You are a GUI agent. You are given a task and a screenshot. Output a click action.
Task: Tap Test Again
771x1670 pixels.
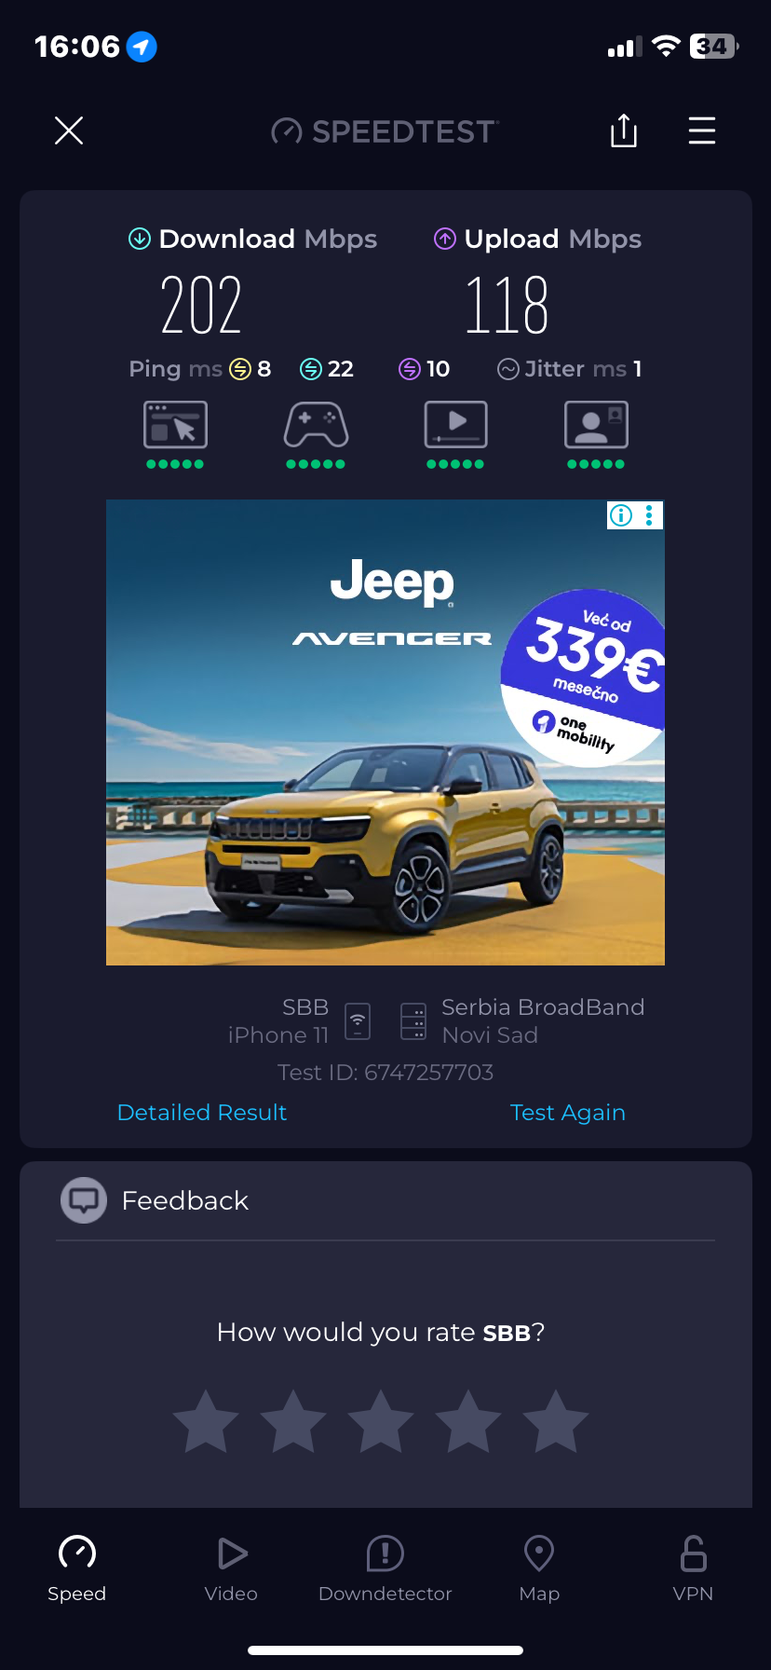568,1113
